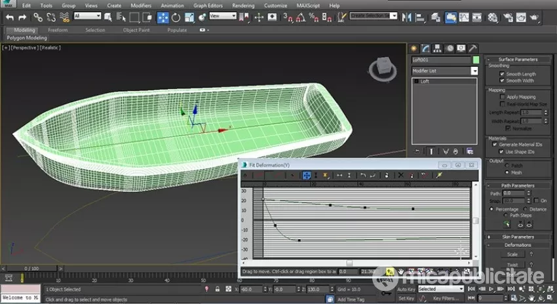
Task: Select the Distance radio button
Action: point(526,209)
